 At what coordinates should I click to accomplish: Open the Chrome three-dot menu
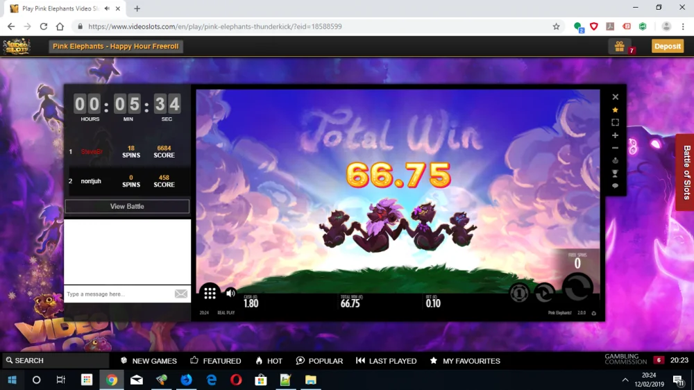[x=683, y=26]
